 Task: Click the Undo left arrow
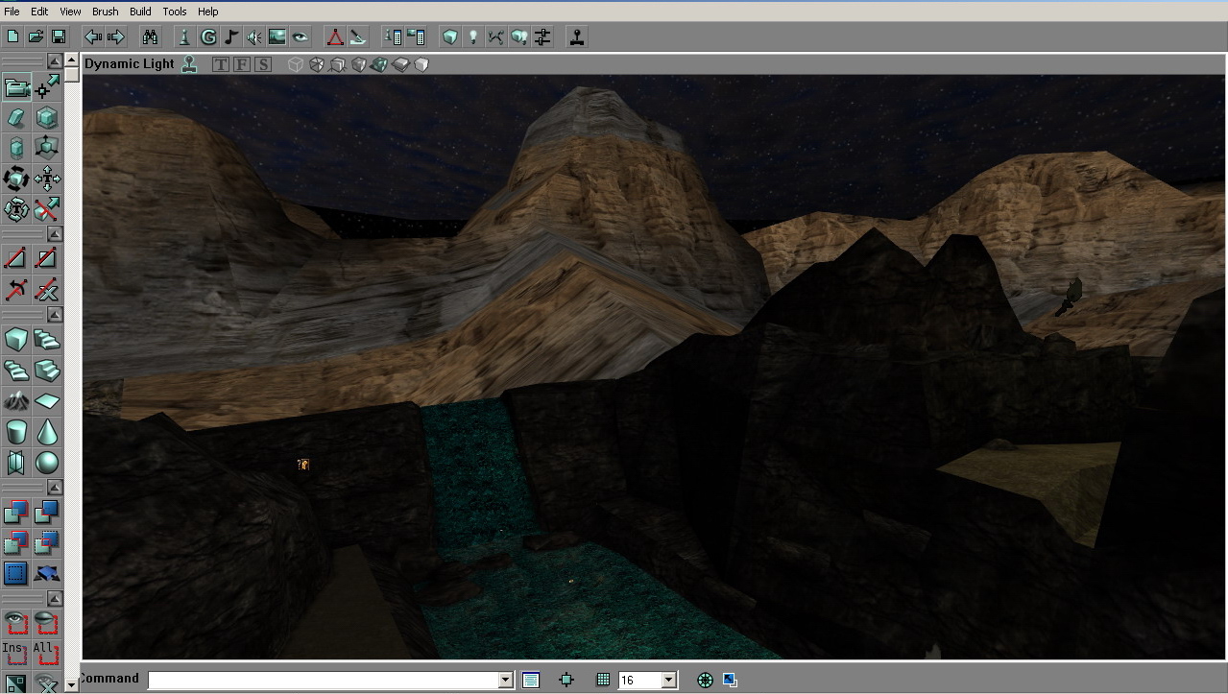[x=92, y=36]
